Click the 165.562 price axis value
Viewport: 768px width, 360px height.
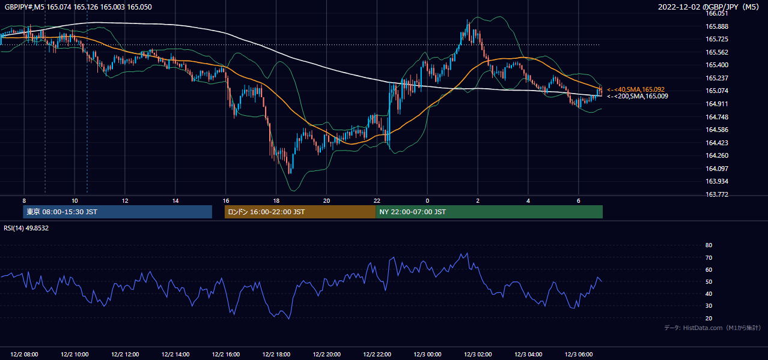[x=717, y=52]
